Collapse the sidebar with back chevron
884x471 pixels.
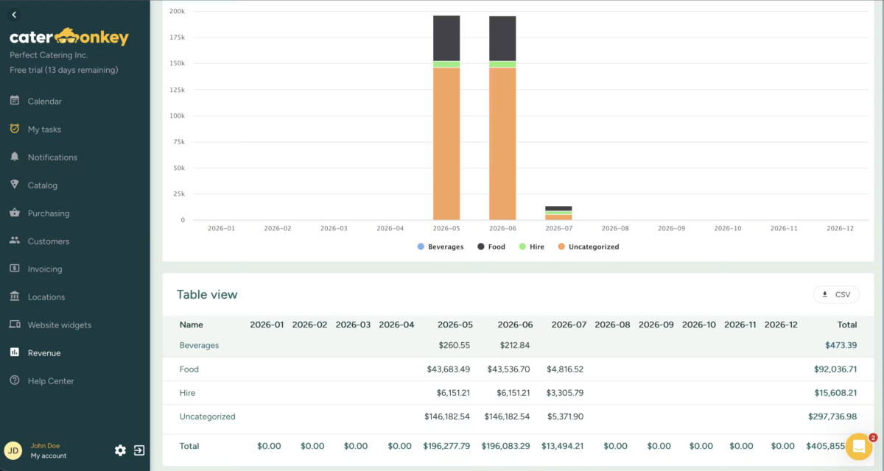[14, 15]
